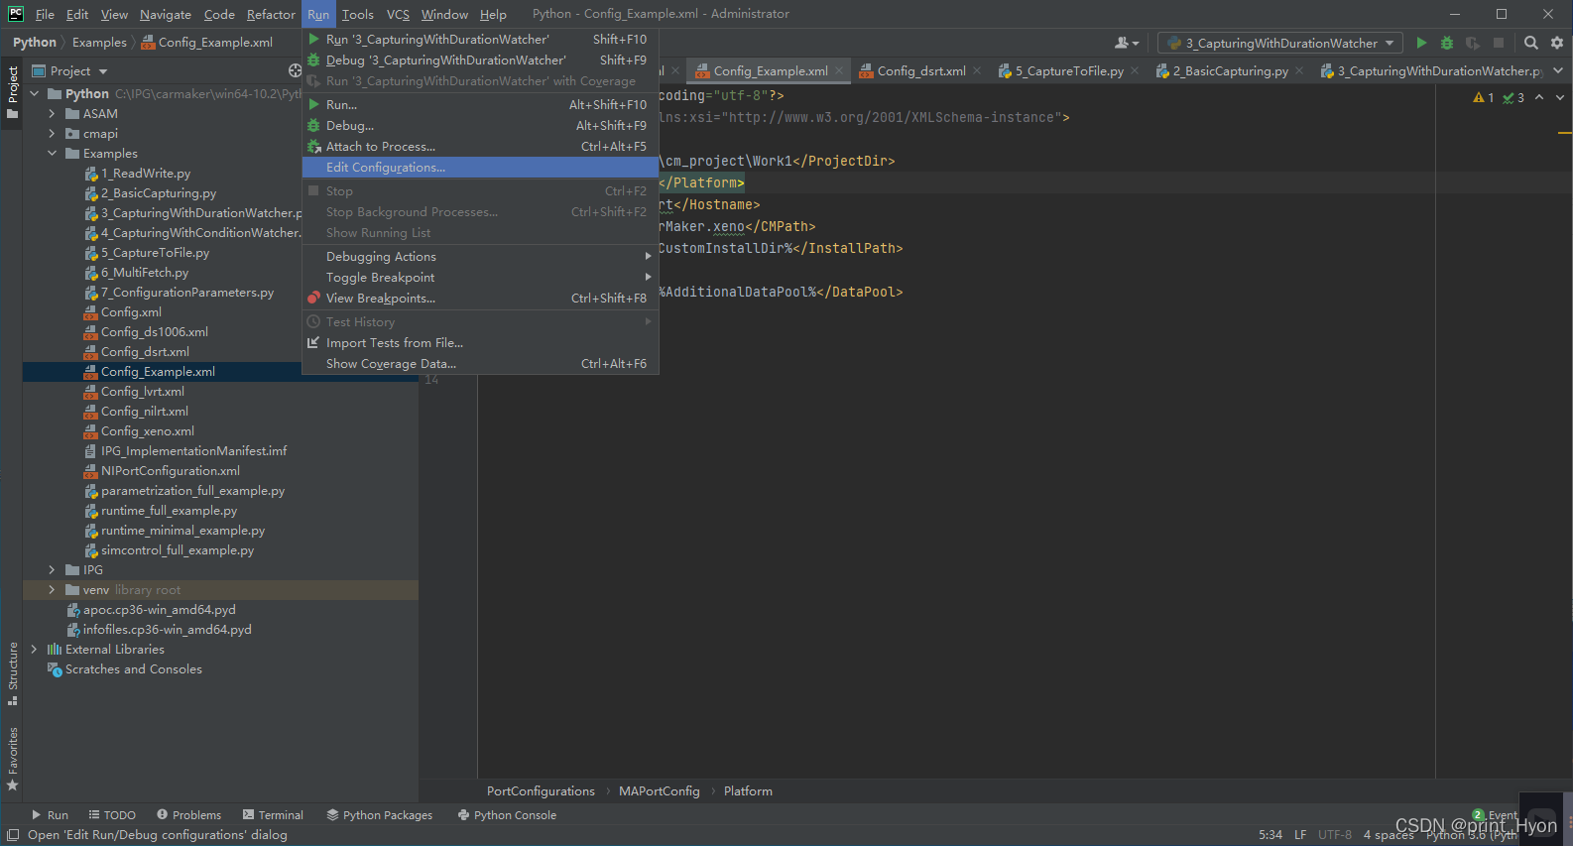Toggle the TODO tool window
The image size is (1573, 846).
click(x=112, y=815)
